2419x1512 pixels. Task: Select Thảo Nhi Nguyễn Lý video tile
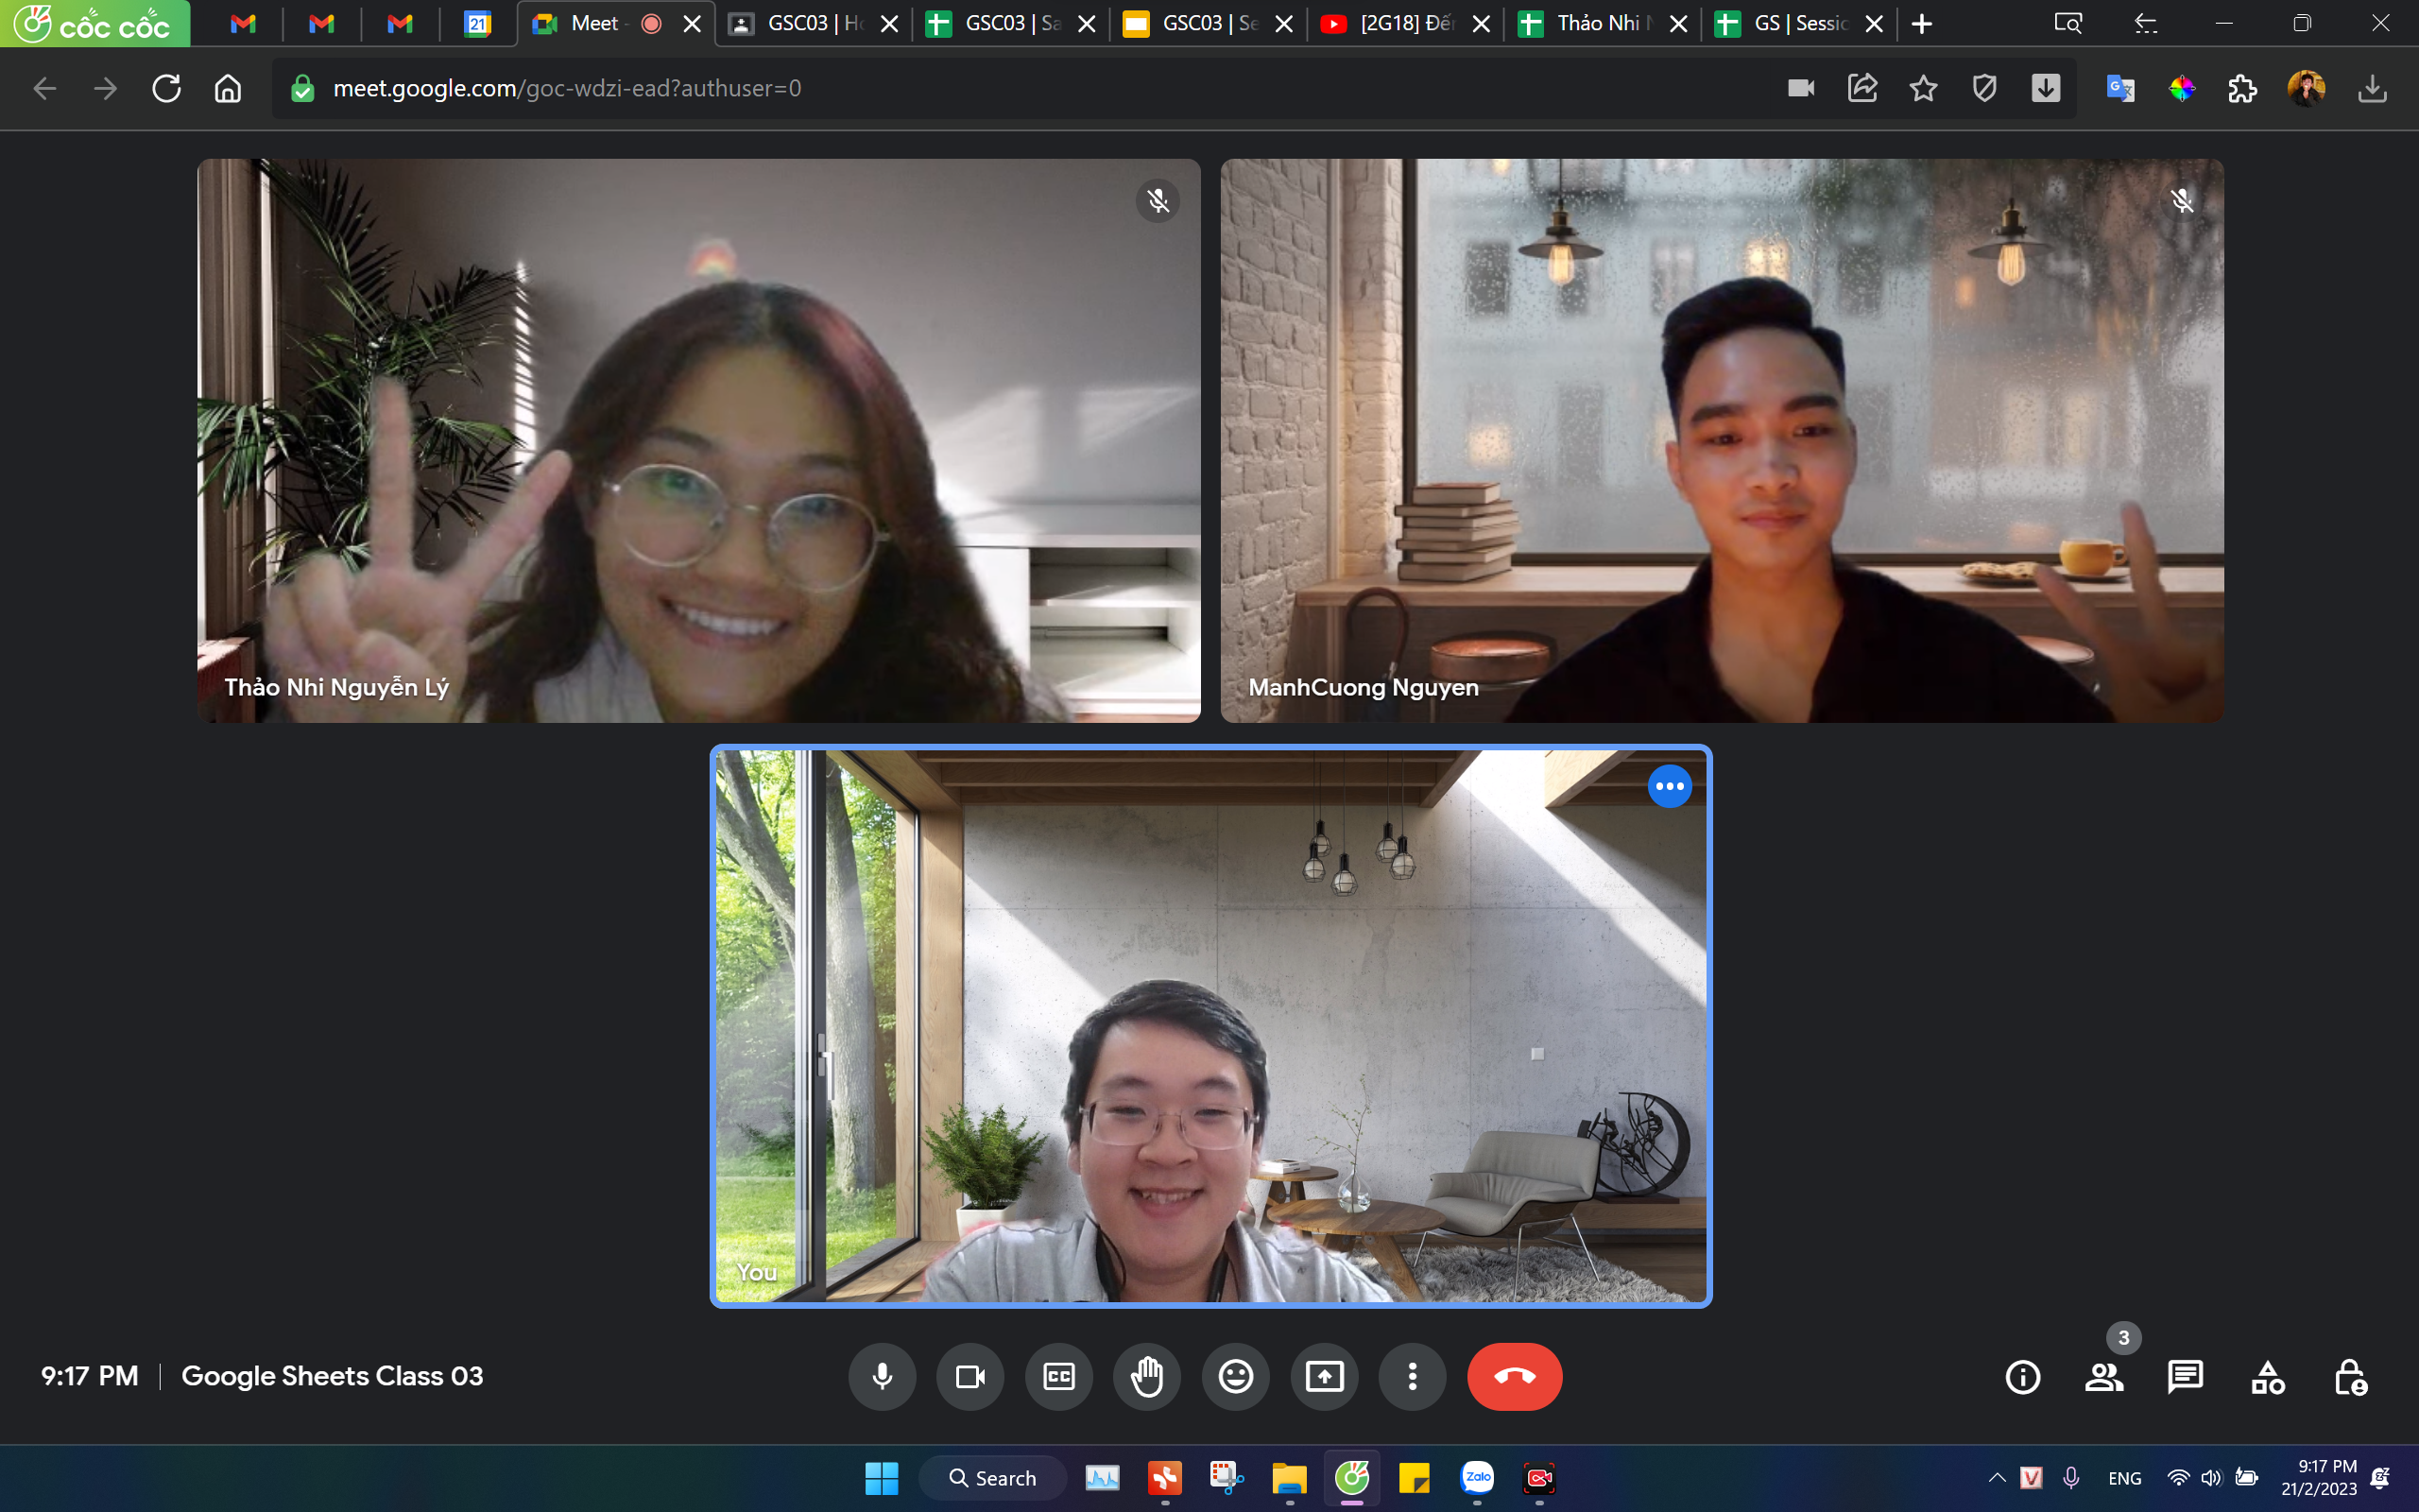pyautogui.click(x=698, y=440)
